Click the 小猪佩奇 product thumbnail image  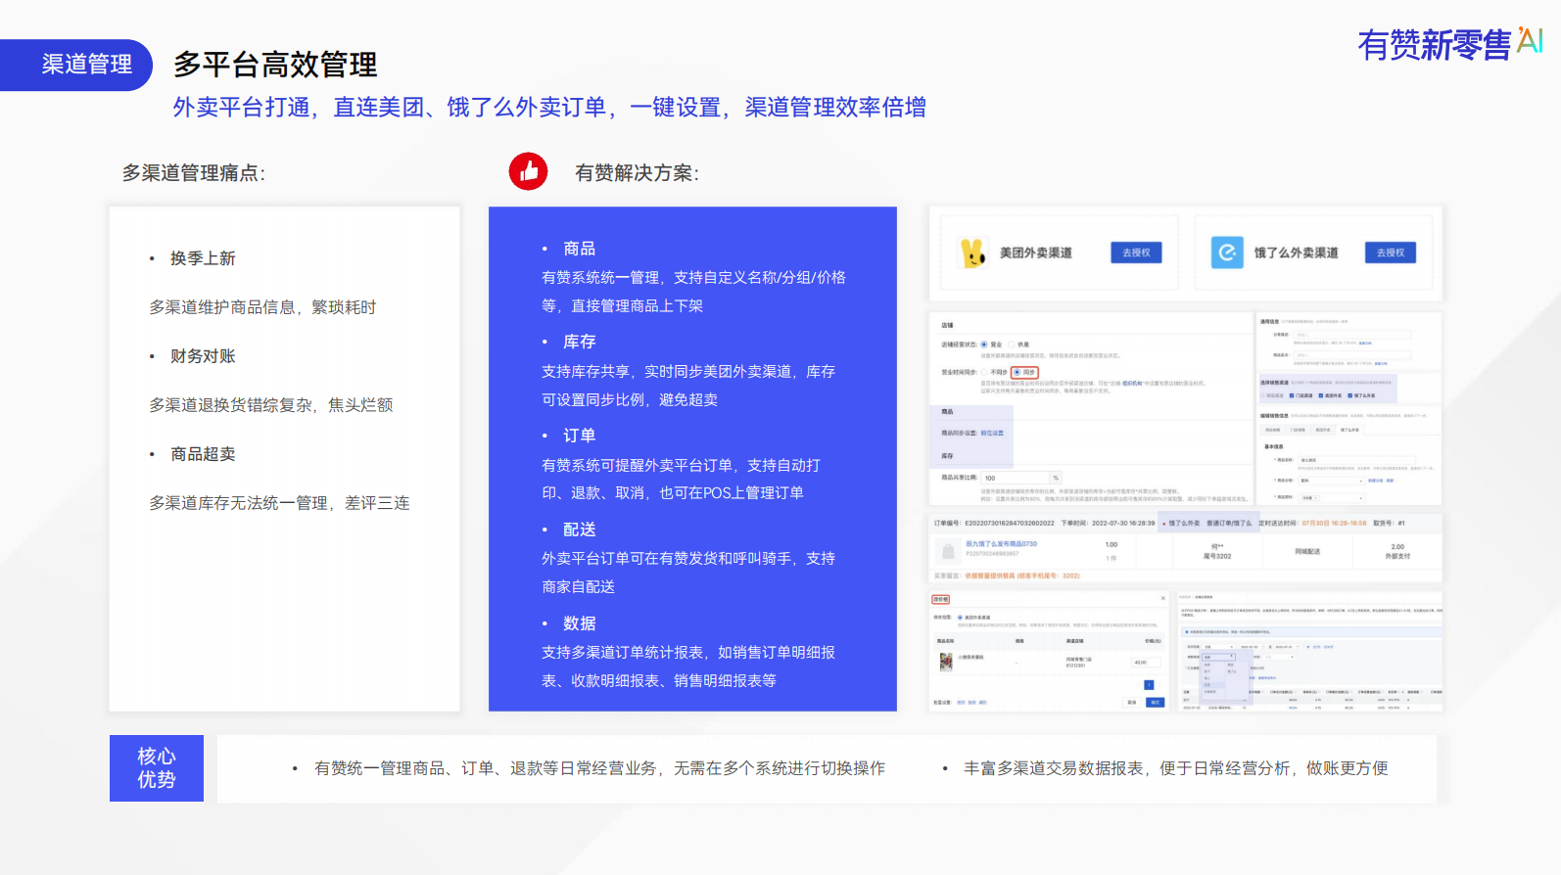(x=946, y=662)
